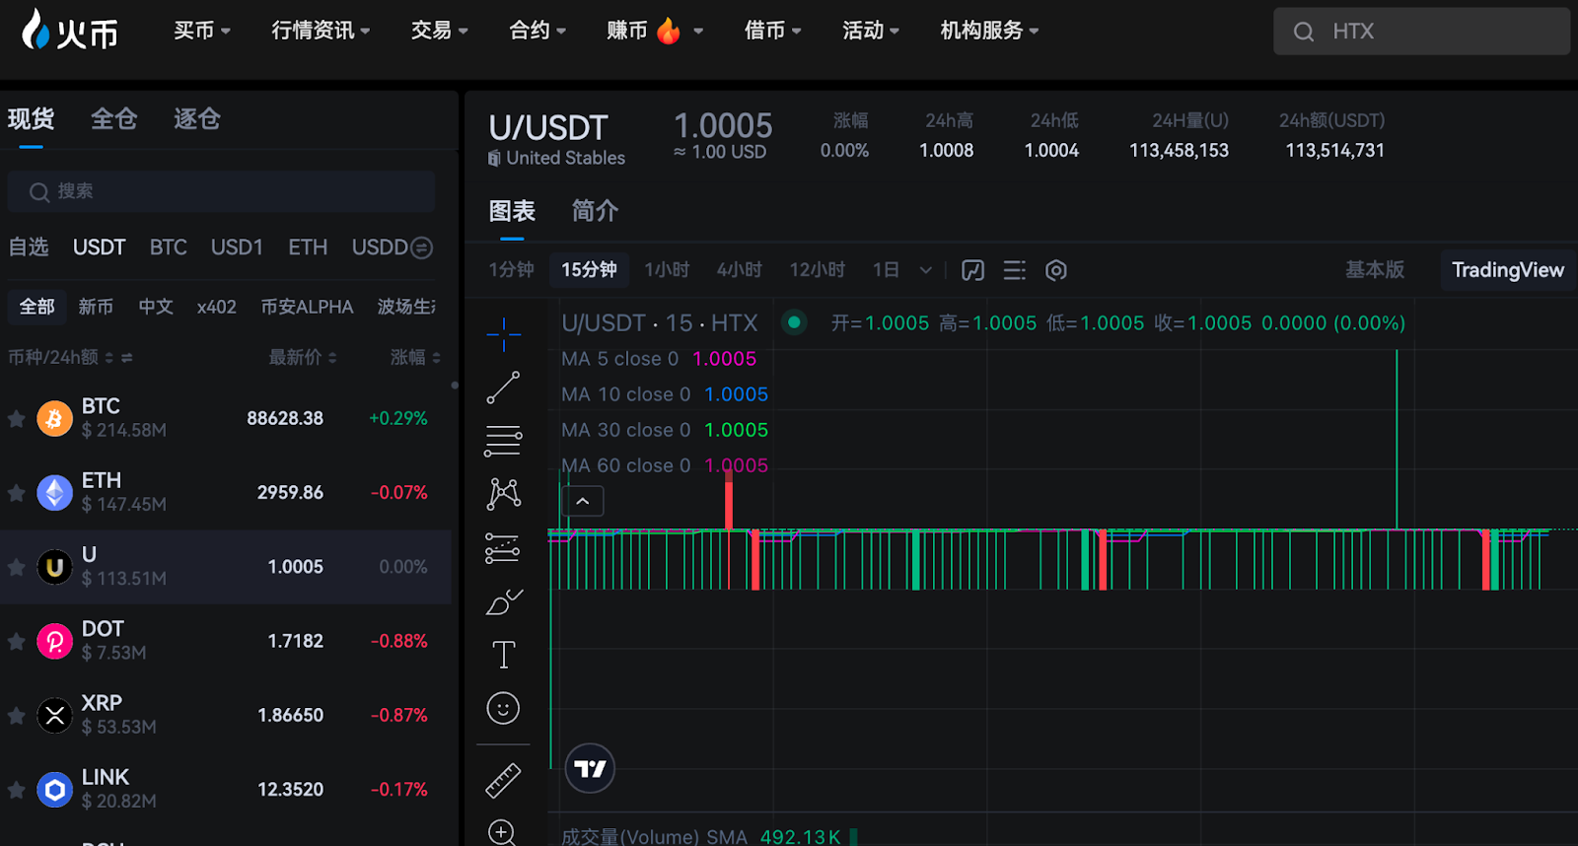Click the 搜索 coin search field
Screen dimensions: 1578x846
pos(222,191)
